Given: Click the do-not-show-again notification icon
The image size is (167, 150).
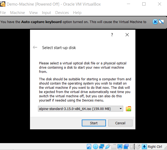Looking at the screenshot, I should point(161,22).
